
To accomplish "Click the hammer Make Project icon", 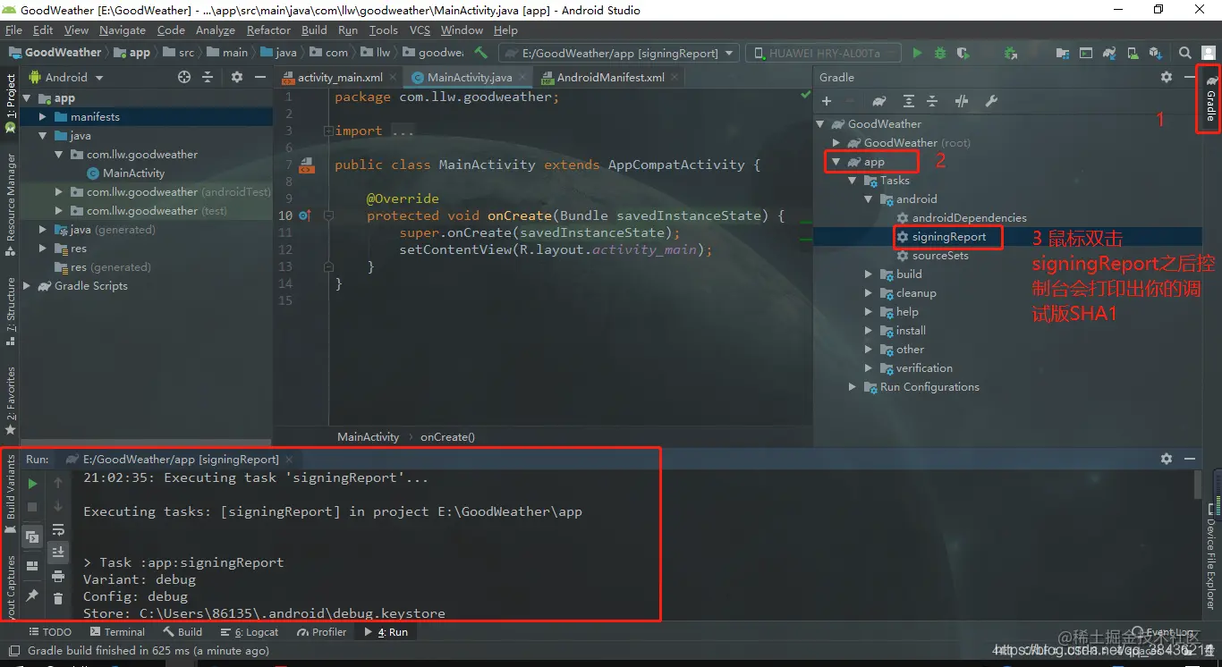I will (481, 53).
